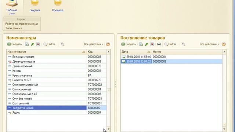Click item icon beside Паллета №777
Image resolution: width=235 pixels, height=132 pixels.
click(10, 80)
